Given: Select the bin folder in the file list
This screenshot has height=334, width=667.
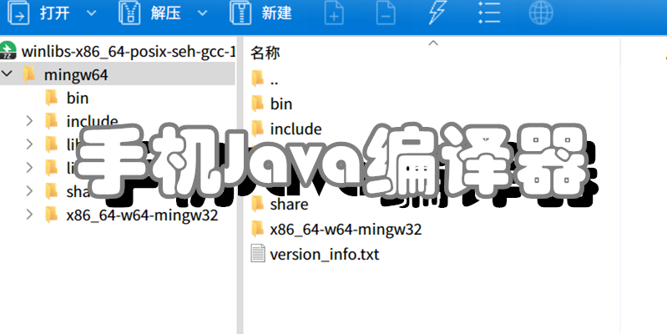Looking at the screenshot, I should point(271,104).
